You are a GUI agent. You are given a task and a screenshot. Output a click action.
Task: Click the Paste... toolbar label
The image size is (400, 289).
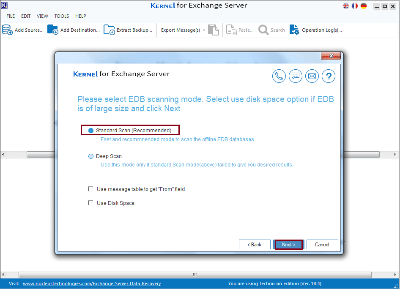coord(246,30)
